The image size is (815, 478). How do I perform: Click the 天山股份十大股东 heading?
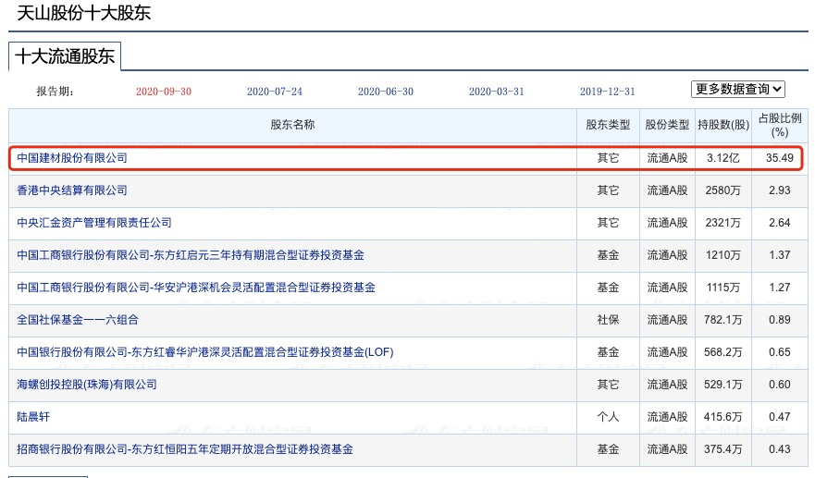83,13
